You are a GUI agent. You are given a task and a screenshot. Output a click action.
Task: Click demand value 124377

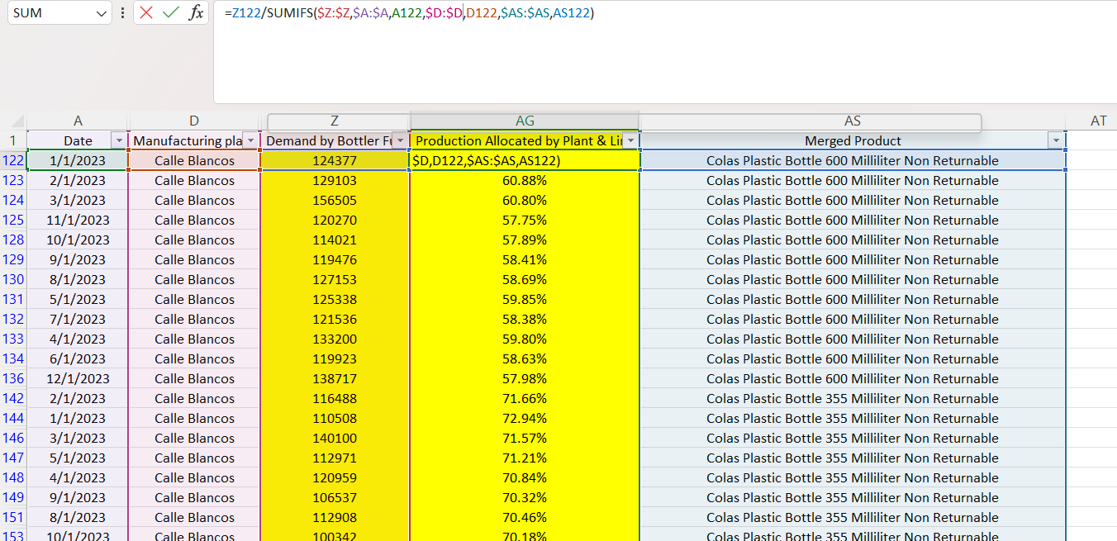coord(335,161)
